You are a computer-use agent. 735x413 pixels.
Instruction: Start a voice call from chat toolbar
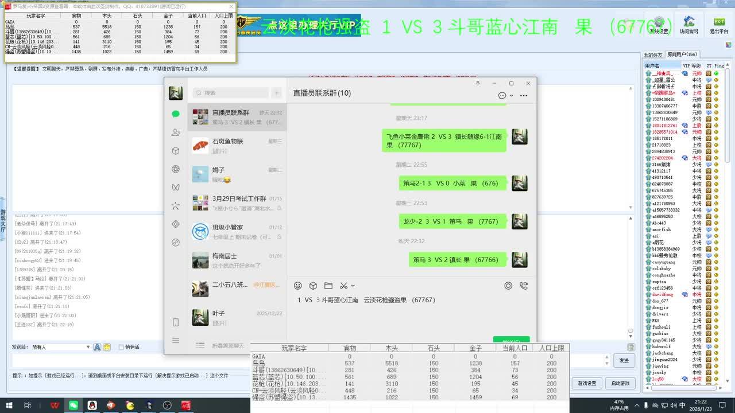pos(523,286)
